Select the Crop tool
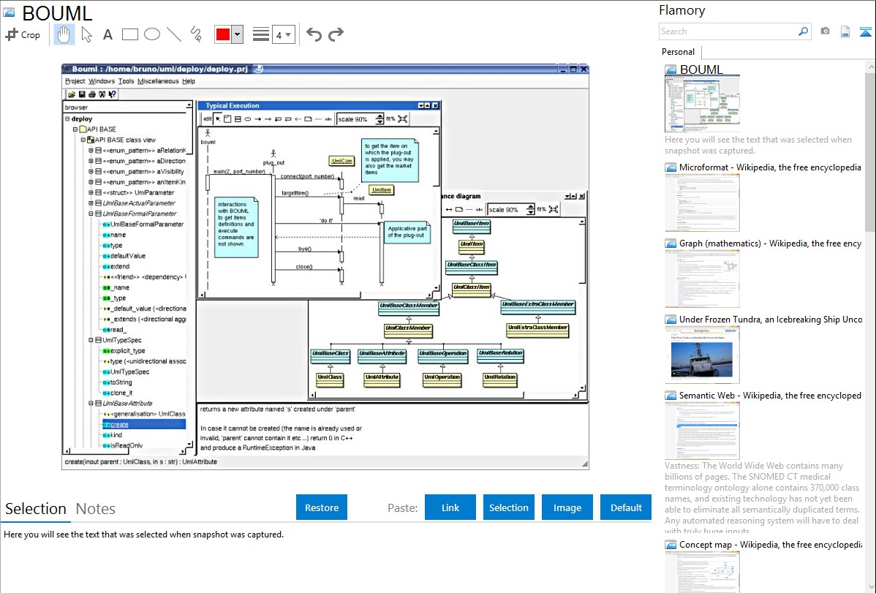Viewport: 876px width, 593px height. (x=23, y=34)
